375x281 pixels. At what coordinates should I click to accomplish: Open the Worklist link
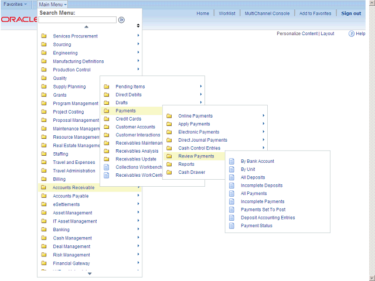point(227,13)
